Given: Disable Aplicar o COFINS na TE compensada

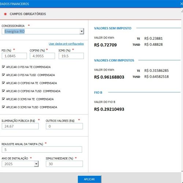Looking at the screenshot, I should pyautogui.click(x=3, y=83).
